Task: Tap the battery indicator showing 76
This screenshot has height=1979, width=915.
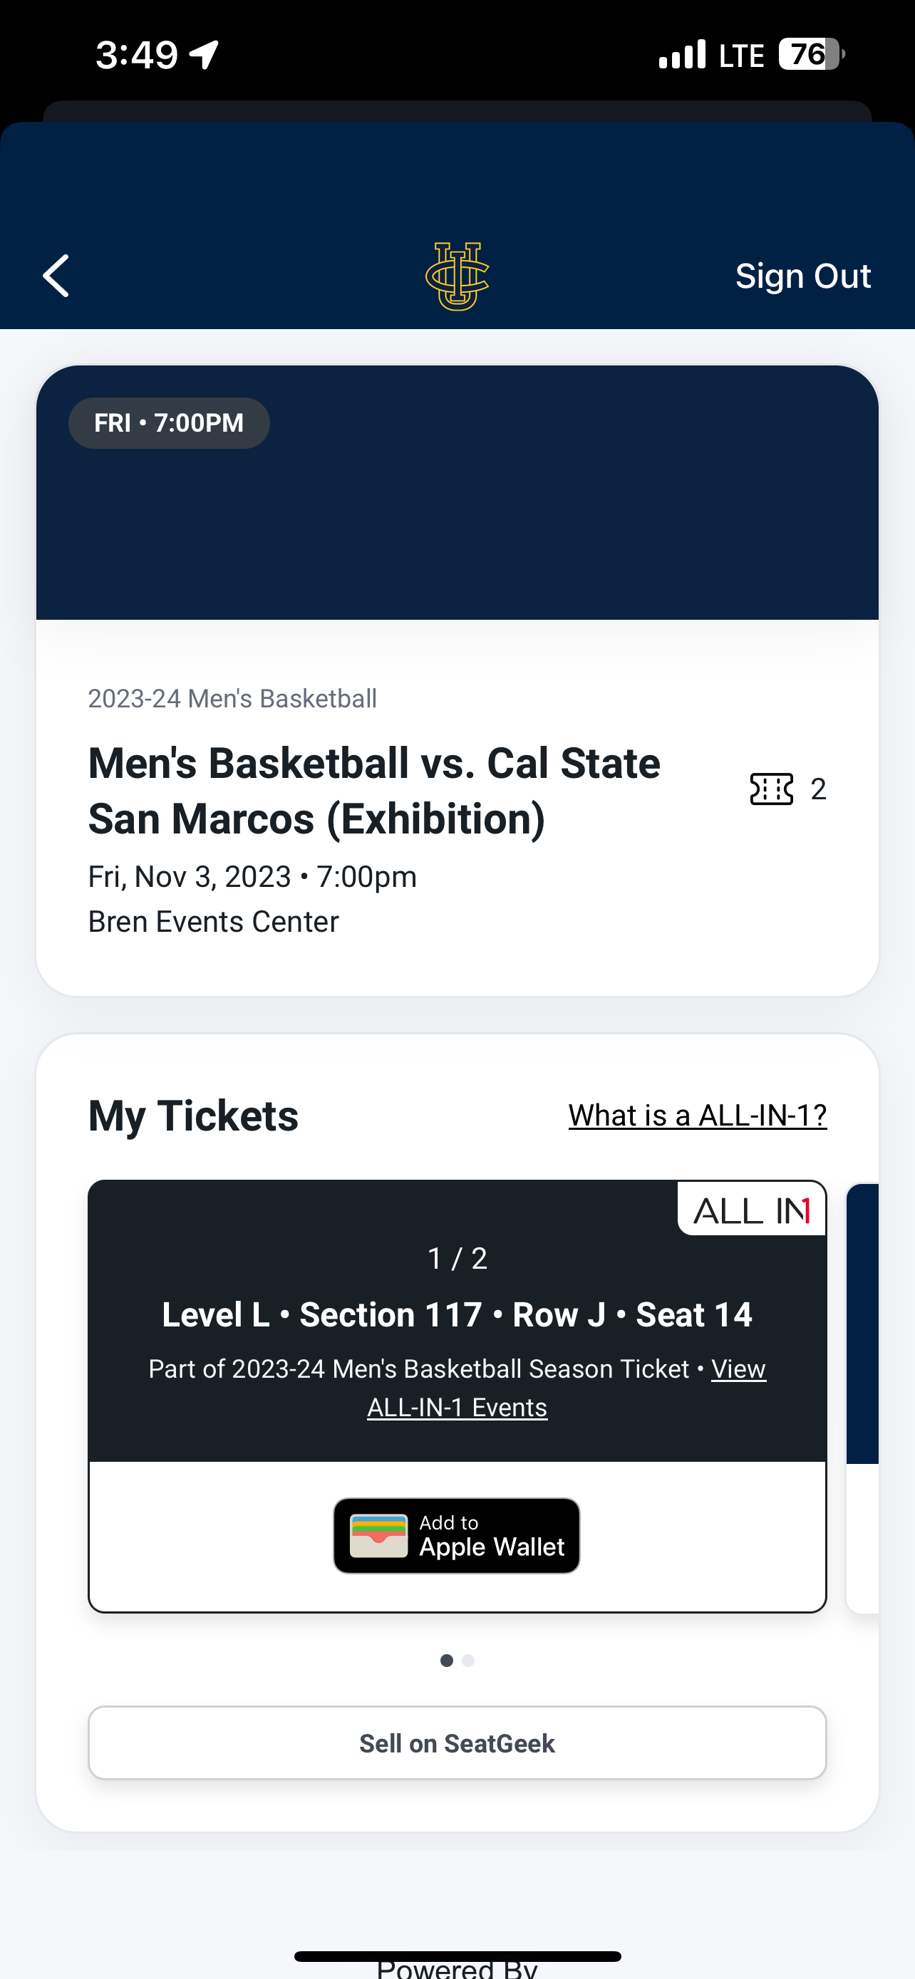Action: click(x=811, y=55)
